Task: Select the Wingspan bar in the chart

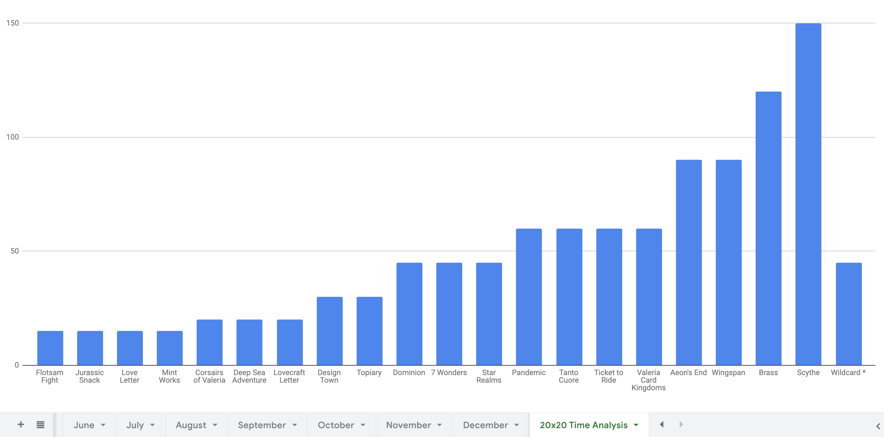Action: pyautogui.click(x=728, y=262)
